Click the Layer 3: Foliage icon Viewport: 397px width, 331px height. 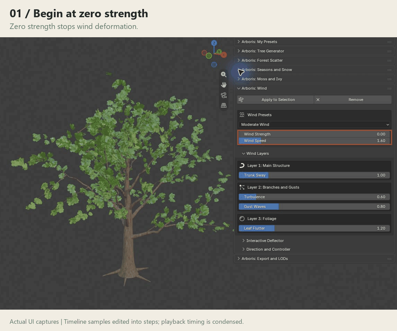tap(242, 219)
